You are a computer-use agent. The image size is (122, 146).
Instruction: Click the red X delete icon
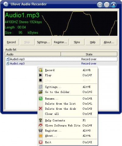(41, 109)
